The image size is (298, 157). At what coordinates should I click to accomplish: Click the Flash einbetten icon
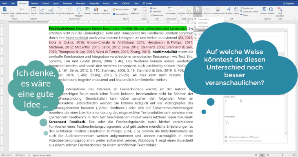click(280, 12)
